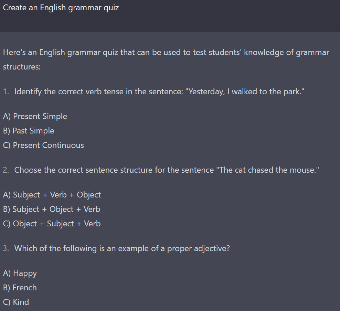Viewport: 340px width, 311px height.
Task: Click question 1 about the correct verb tense
Action: click(x=159, y=92)
